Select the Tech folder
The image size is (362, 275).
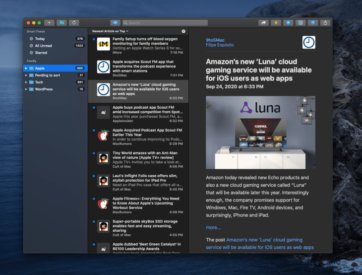click(56, 82)
